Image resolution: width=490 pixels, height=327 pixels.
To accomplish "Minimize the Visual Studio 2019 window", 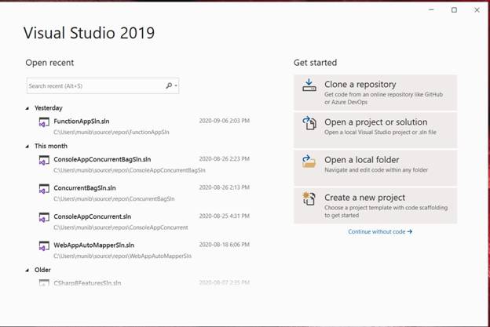I will click(431, 10).
